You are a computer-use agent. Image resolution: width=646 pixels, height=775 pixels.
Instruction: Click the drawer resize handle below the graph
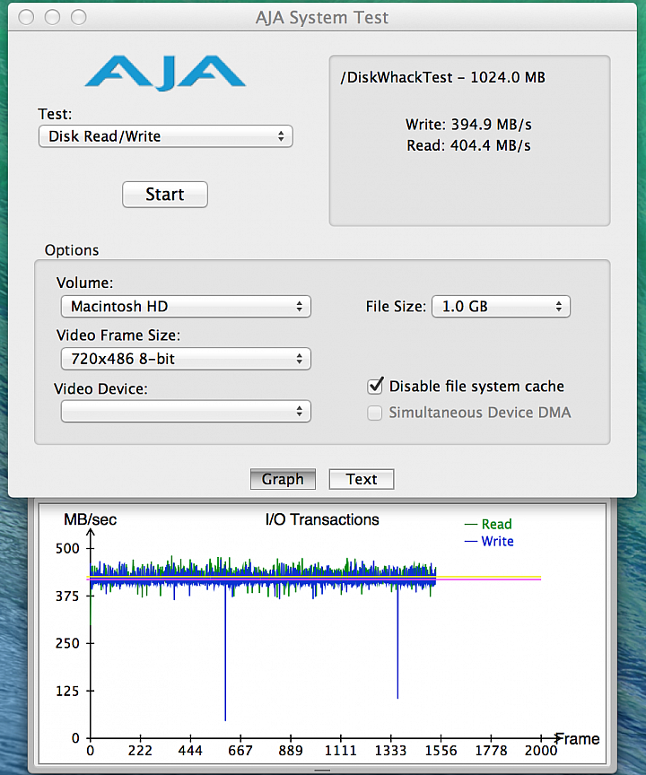coord(322,770)
